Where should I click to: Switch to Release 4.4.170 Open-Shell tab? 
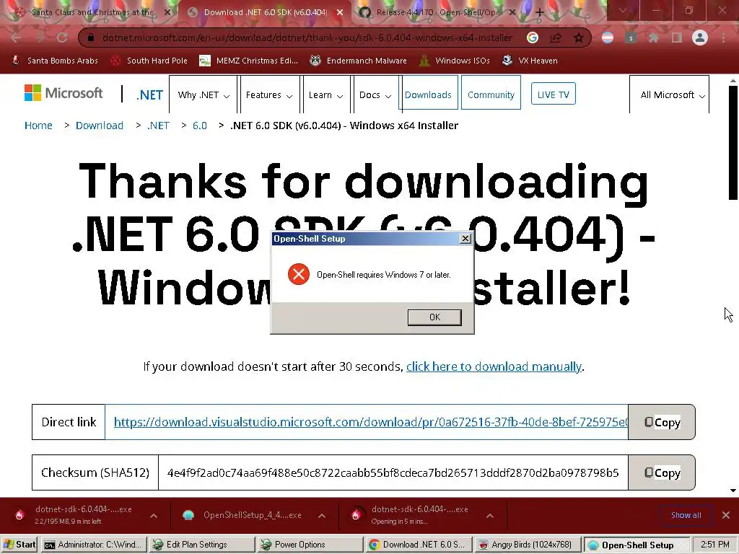(438, 12)
